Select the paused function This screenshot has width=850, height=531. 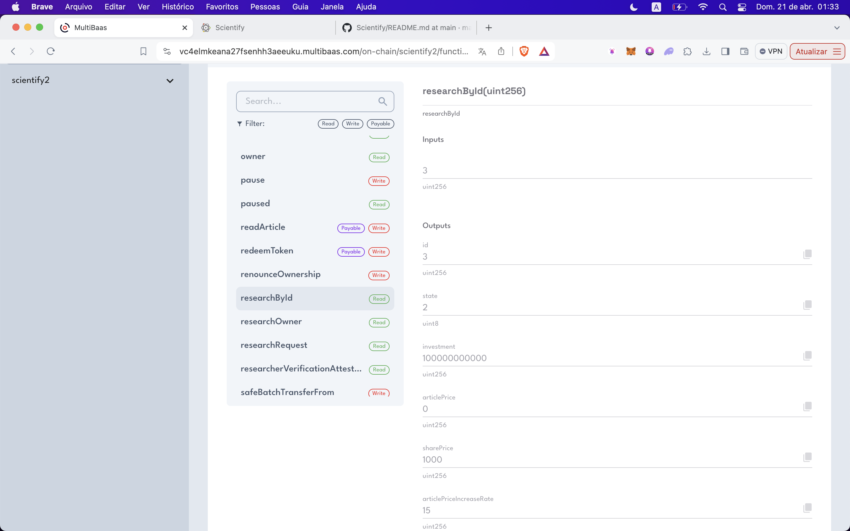(315, 204)
